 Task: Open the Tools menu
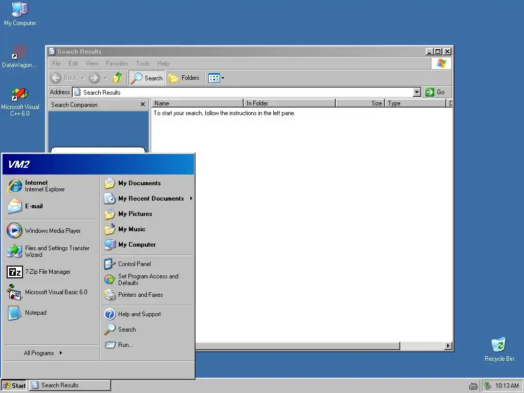[143, 63]
